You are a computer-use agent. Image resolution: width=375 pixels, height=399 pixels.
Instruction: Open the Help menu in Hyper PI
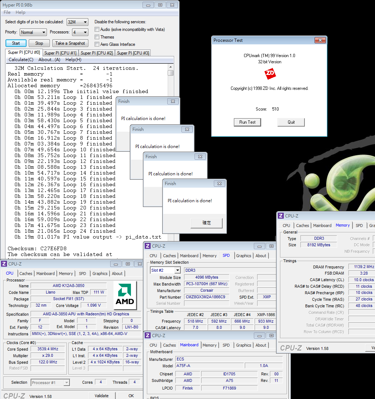click(20, 12)
